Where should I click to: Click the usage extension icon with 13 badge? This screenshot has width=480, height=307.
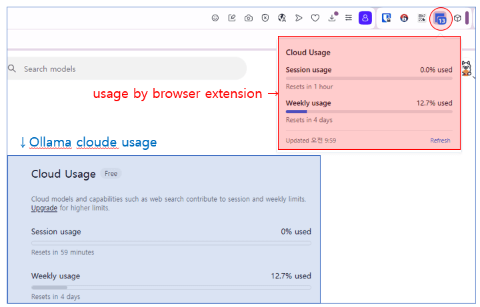tap(441, 19)
